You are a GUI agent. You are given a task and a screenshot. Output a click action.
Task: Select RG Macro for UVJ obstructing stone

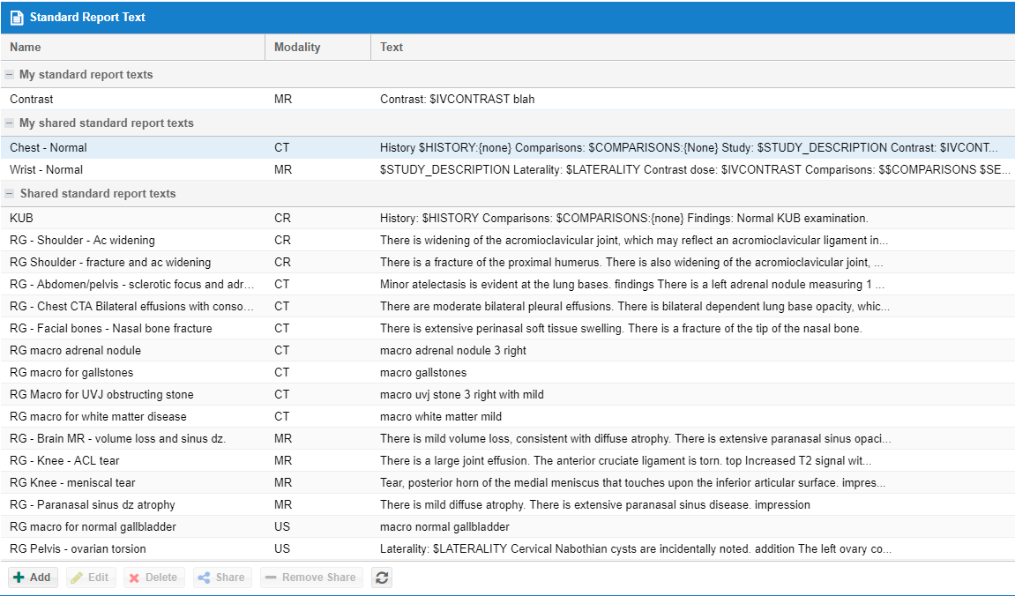tap(508, 394)
